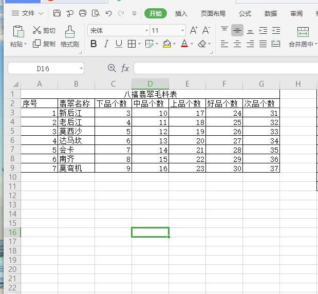Click the Align Top icon
This screenshot has height=294, width=318.
(225, 29)
